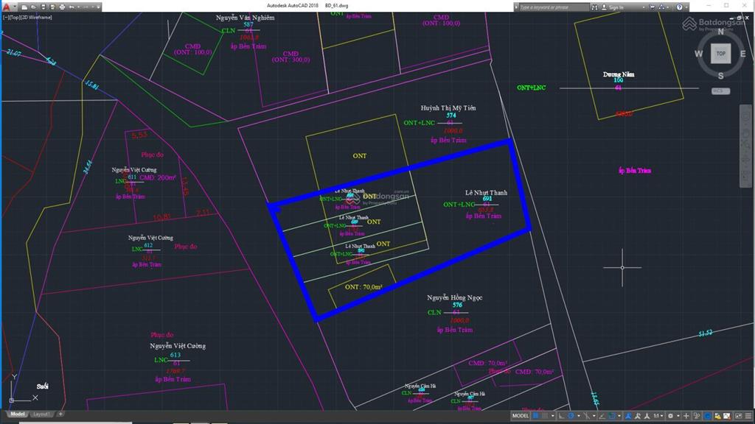The image size is (755, 424).
Task: Enable Ortho mode from the status bar
Action: [561, 417]
